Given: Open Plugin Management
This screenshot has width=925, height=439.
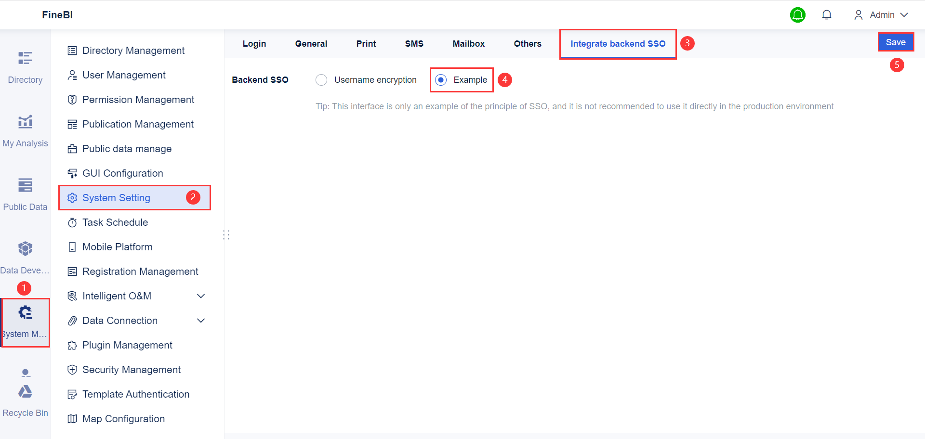Looking at the screenshot, I should tap(127, 345).
